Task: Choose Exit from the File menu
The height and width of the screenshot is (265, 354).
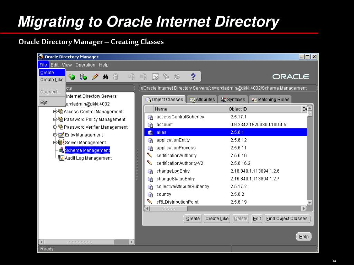Action: coord(52,102)
